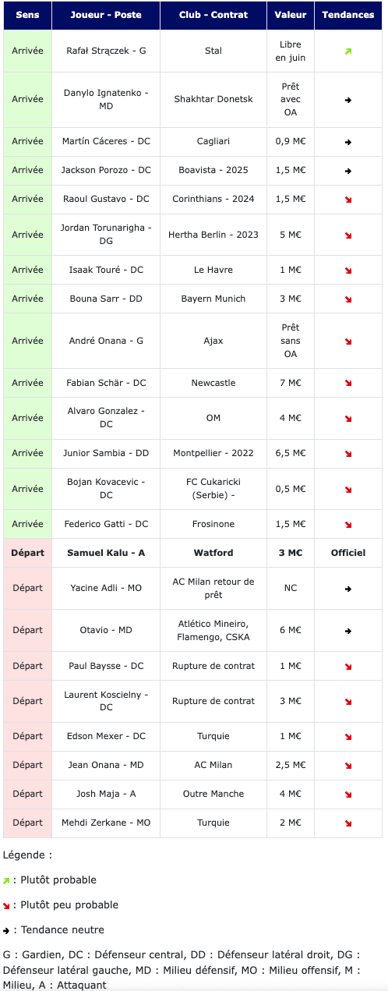This screenshot has width=388, height=991.
Task: Click the Joueur - Poste column header
Action: [x=106, y=16]
